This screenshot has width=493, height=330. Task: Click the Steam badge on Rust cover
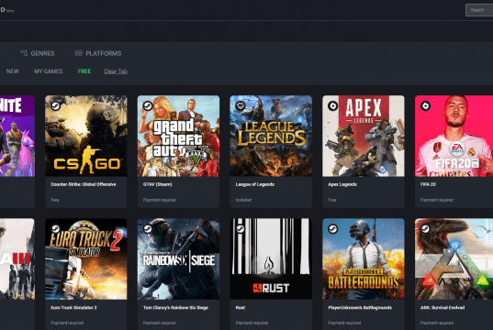tap(241, 229)
